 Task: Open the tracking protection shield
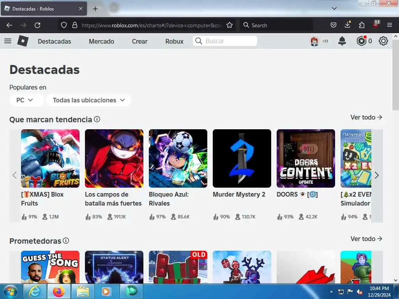[x=64, y=25]
